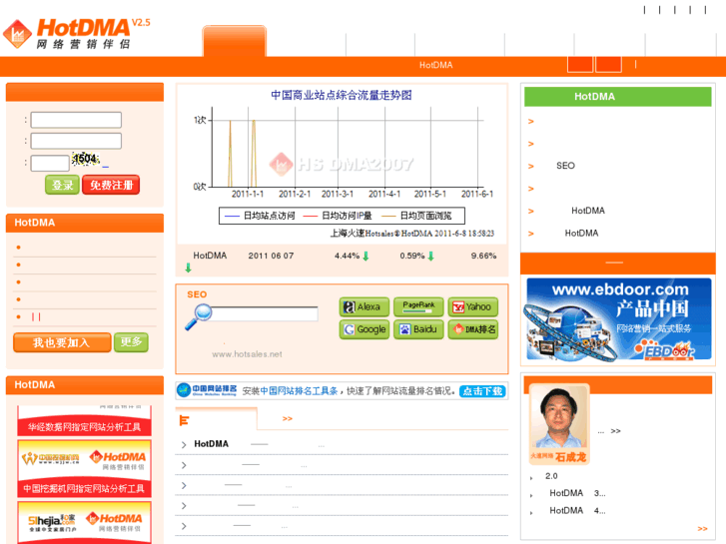Open the Yahoo lookup button
This screenshot has width=726, height=544.
click(473, 306)
